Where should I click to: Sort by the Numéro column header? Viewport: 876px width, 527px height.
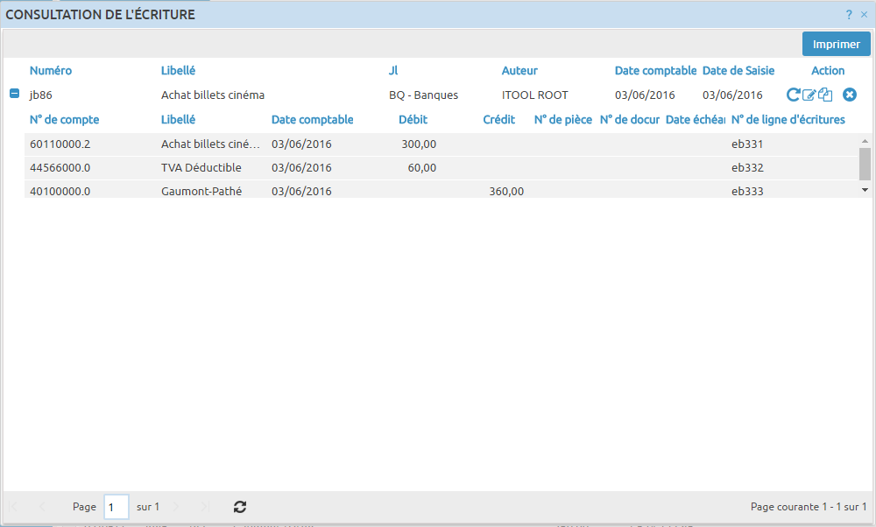pyautogui.click(x=51, y=71)
